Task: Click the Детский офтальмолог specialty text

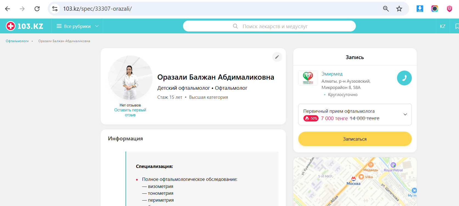Action: 184,88
